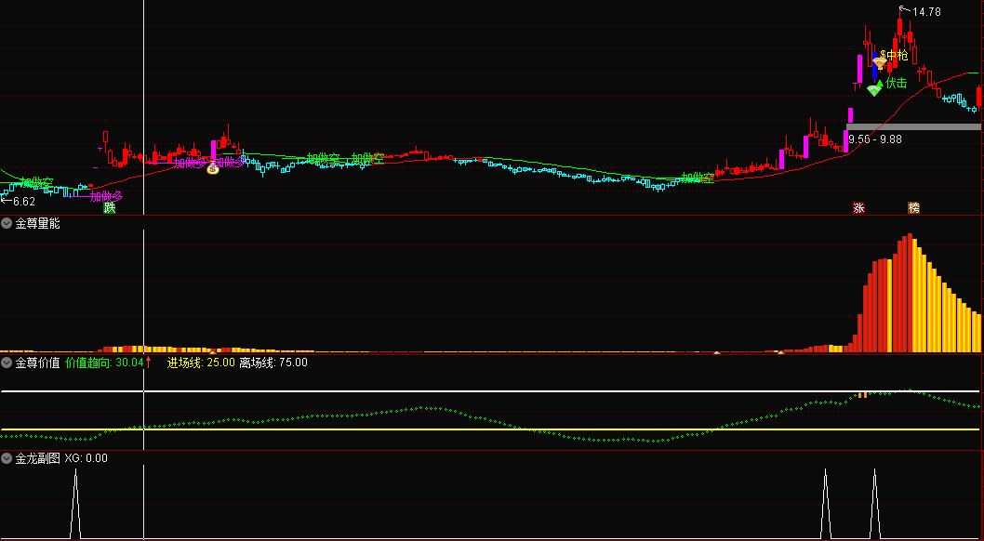984x541 pixels.
Task: Collapse the 金龙副图 indicator panel arrow
Action: coord(7,458)
